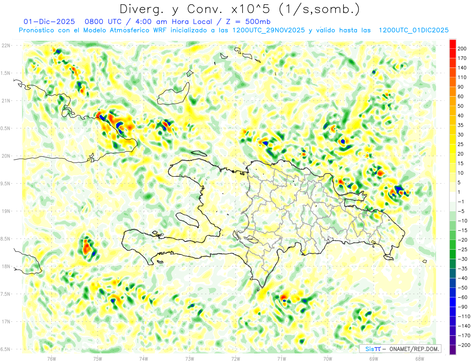Click the dark purple swatch below -200
Viewport: 471px width, 364px height.
[x=452, y=350]
